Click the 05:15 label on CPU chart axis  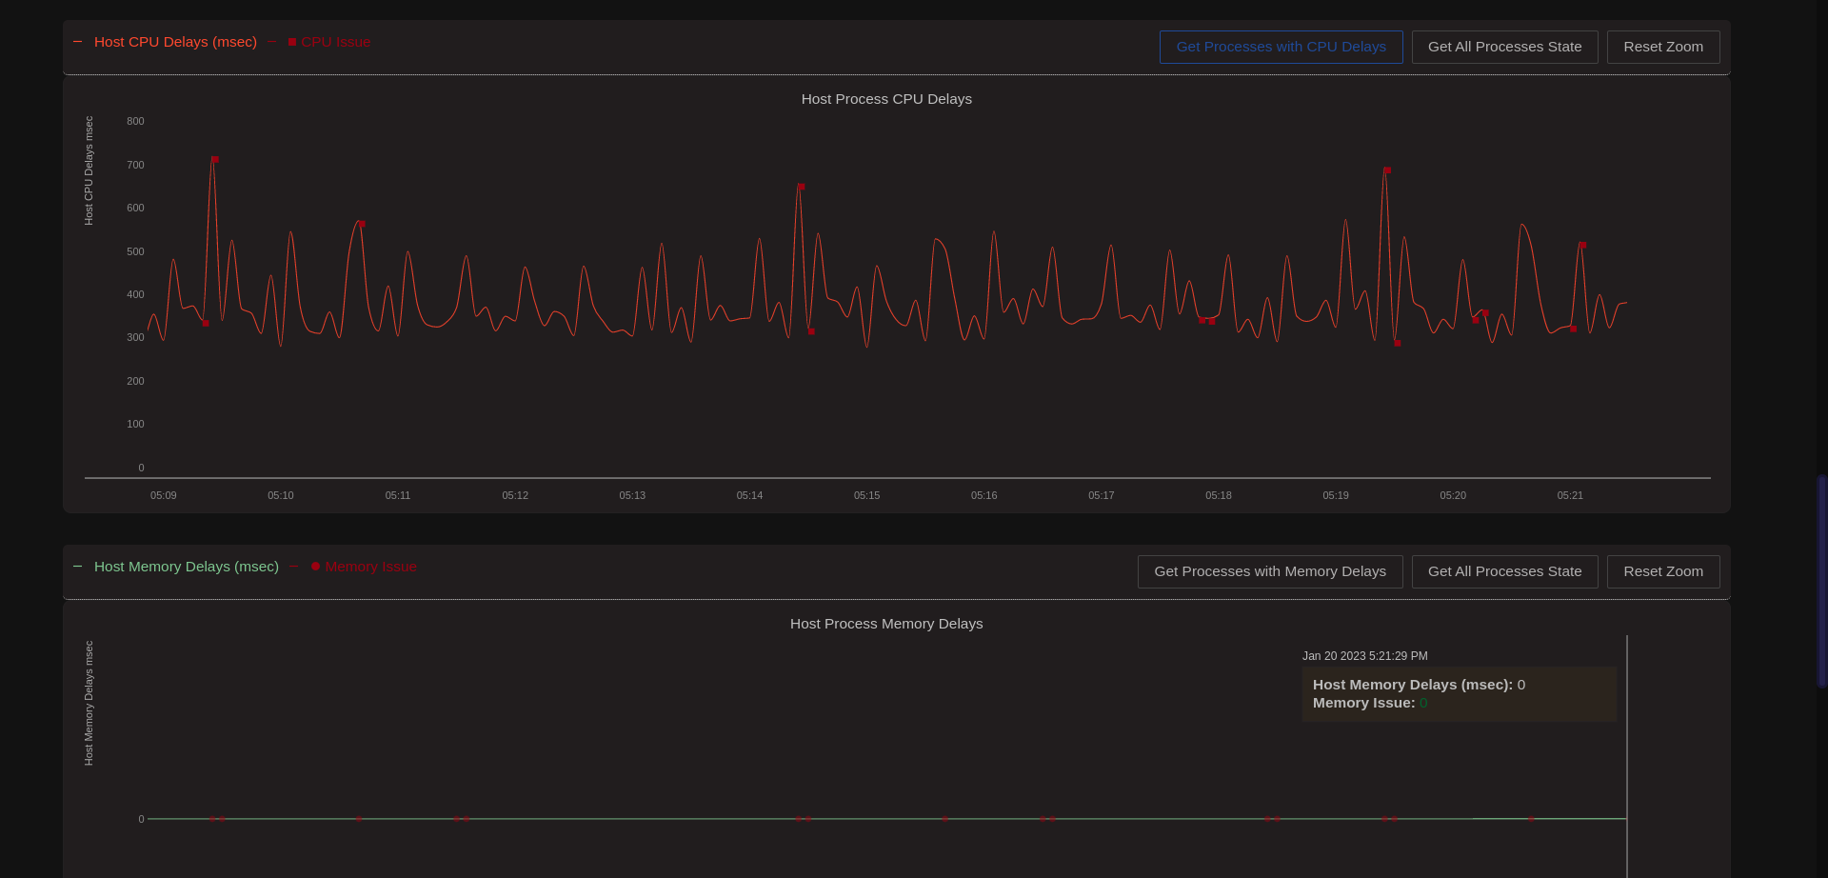866,495
